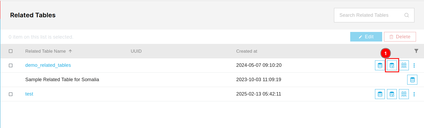Open the demo_related_tables link
Viewport: 424px width, 128px height.
point(48,65)
